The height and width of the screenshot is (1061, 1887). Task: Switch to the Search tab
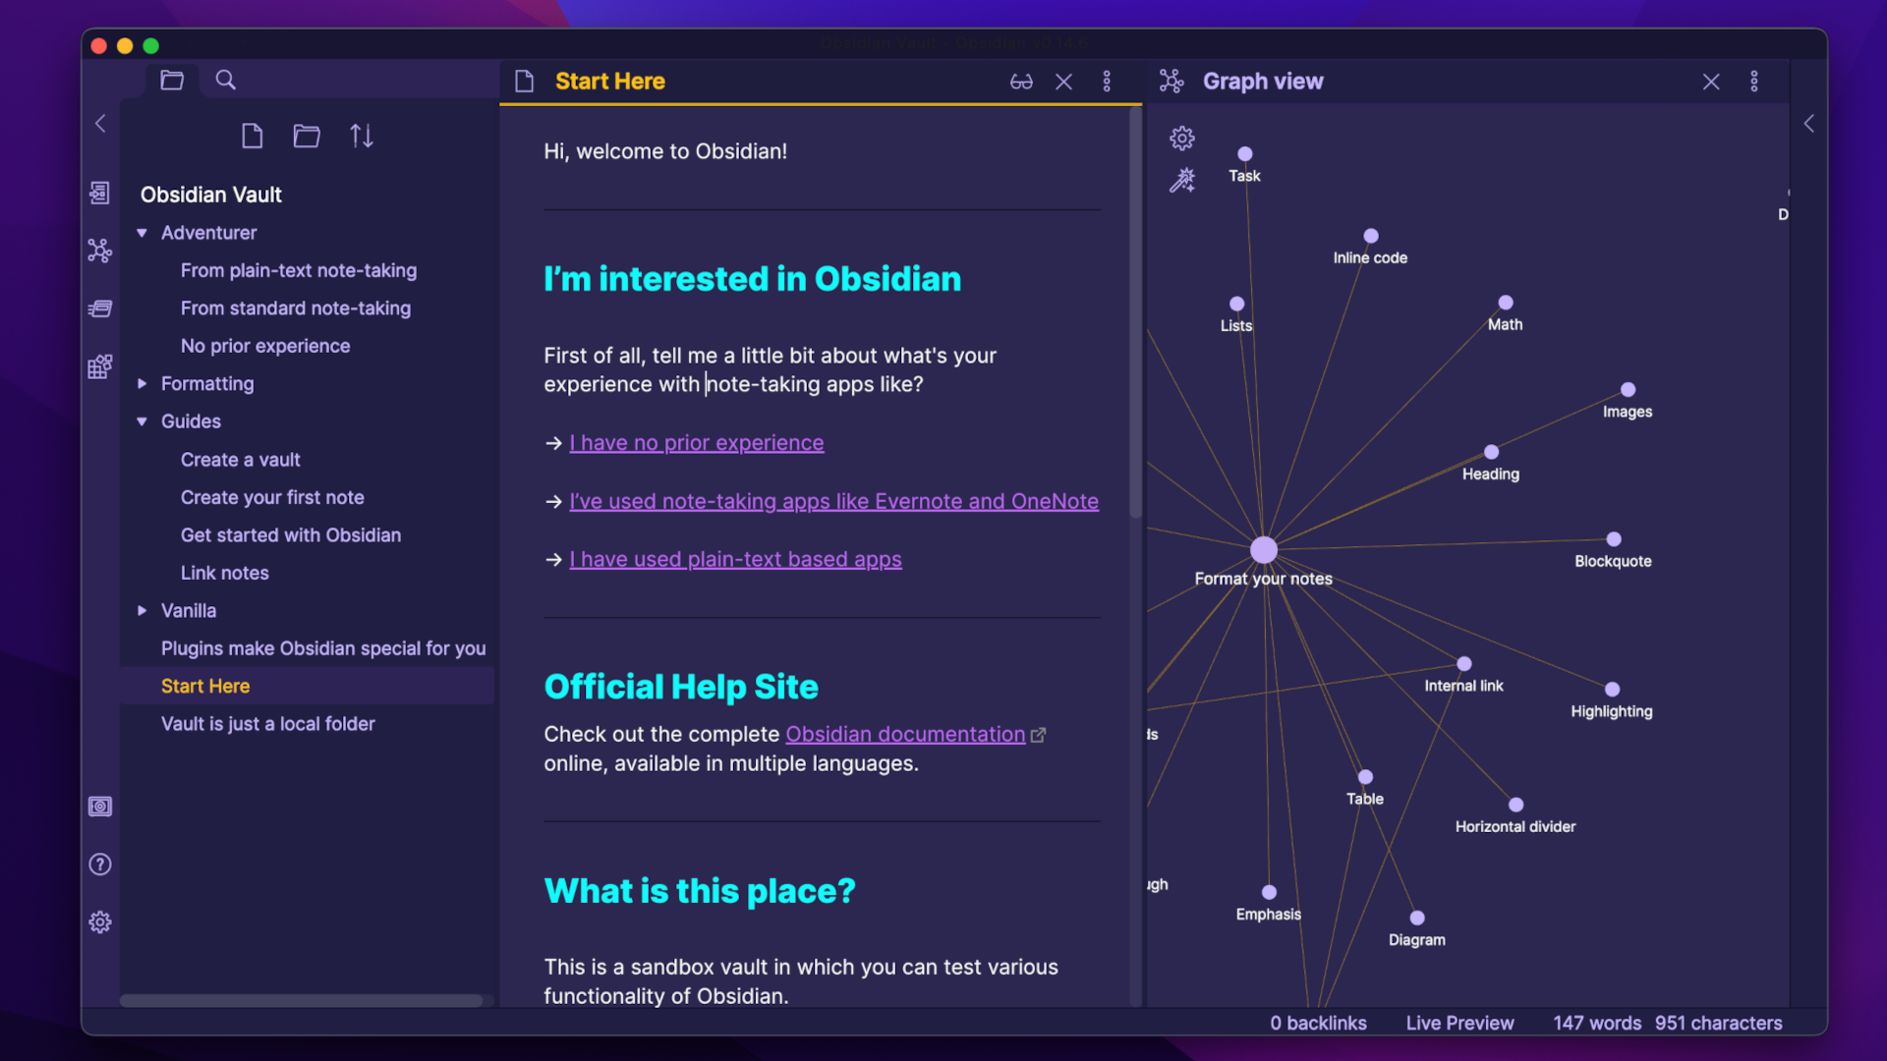(225, 80)
